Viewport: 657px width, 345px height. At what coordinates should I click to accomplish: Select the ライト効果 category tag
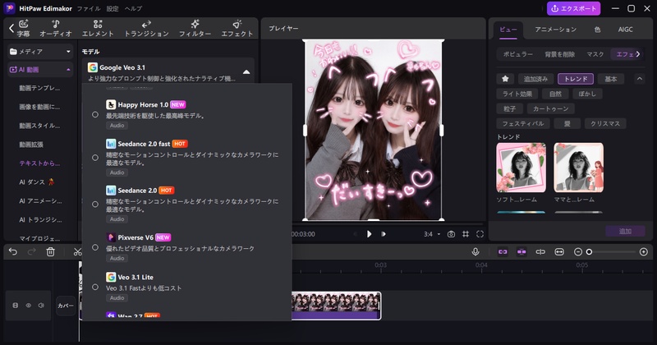[517, 94]
